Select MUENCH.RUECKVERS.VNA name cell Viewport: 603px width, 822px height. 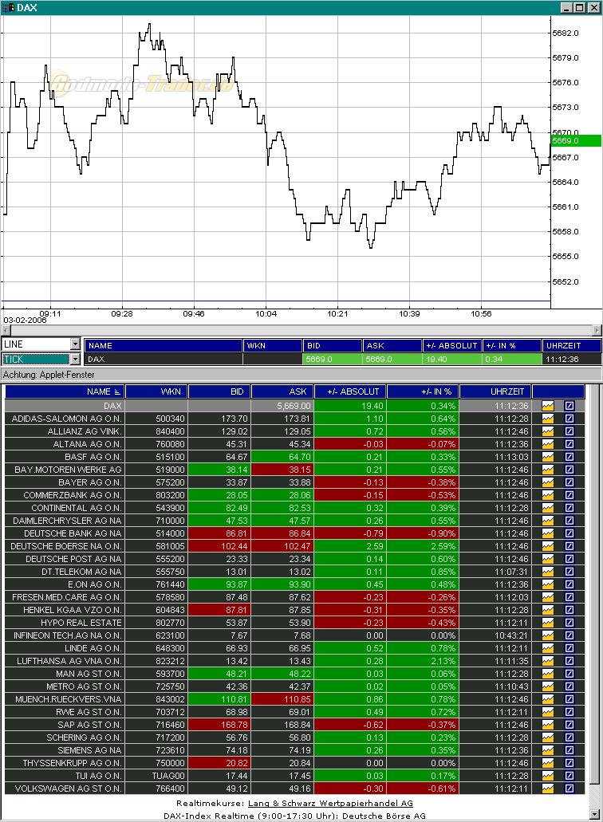[65, 699]
